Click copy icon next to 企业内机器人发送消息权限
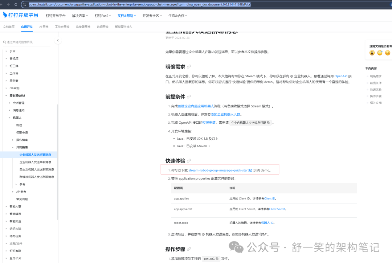Viewport: 392px width, 263px height. point(268,123)
